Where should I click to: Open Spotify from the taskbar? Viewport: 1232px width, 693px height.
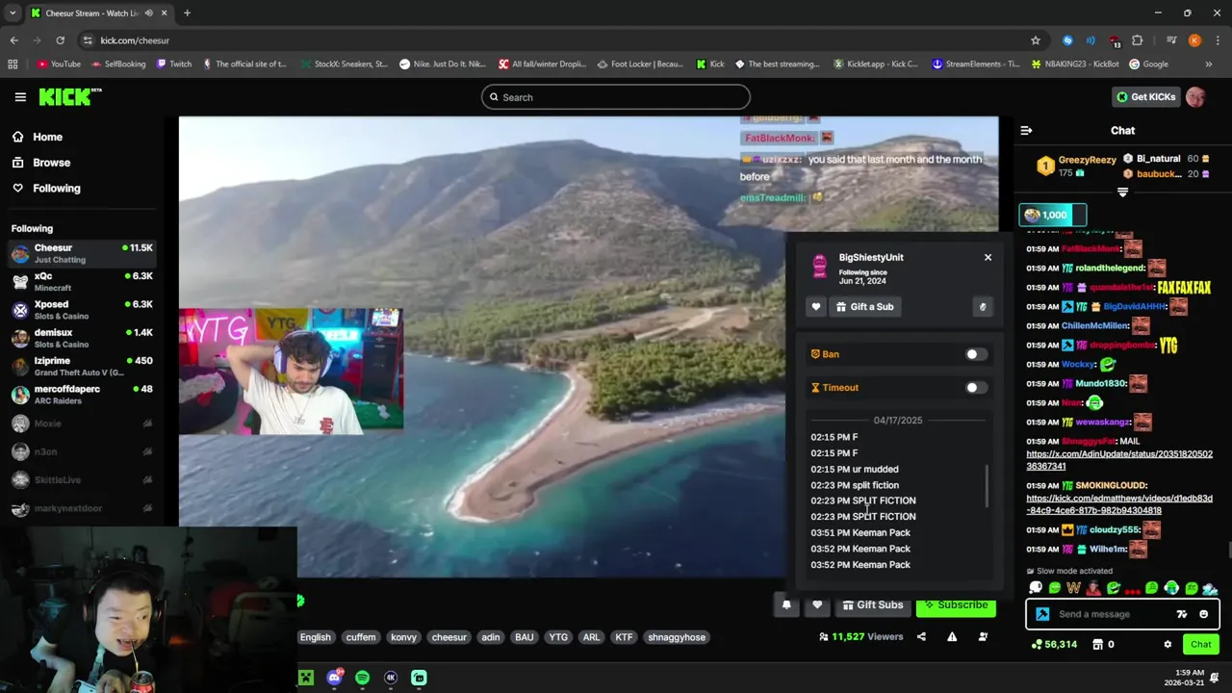pyautogui.click(x=362, y=678)
